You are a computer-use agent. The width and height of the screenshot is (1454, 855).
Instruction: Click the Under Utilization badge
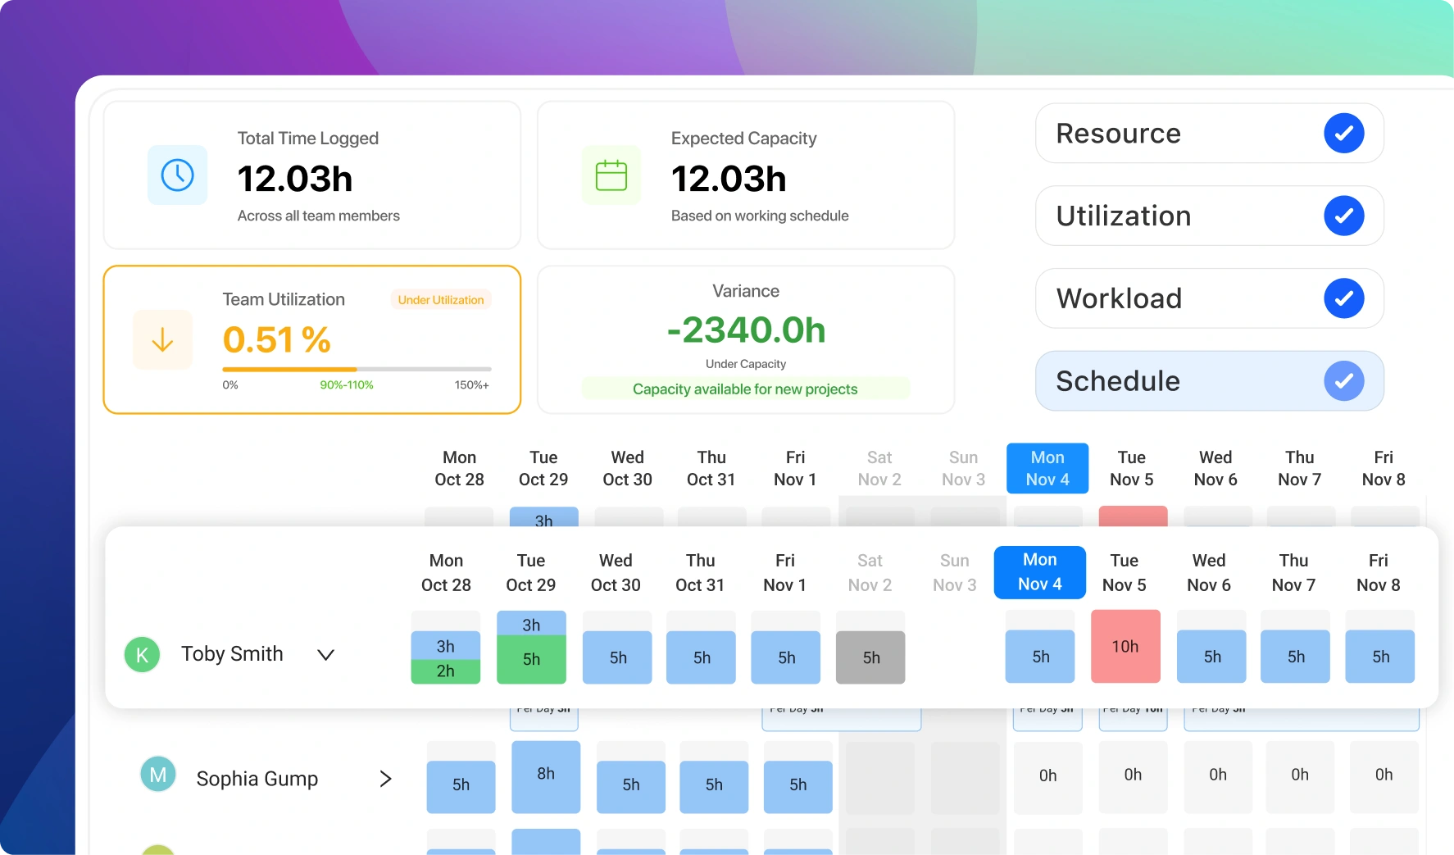440,299
